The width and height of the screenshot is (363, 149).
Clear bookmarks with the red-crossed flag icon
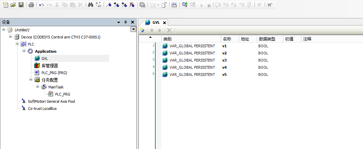132,5
